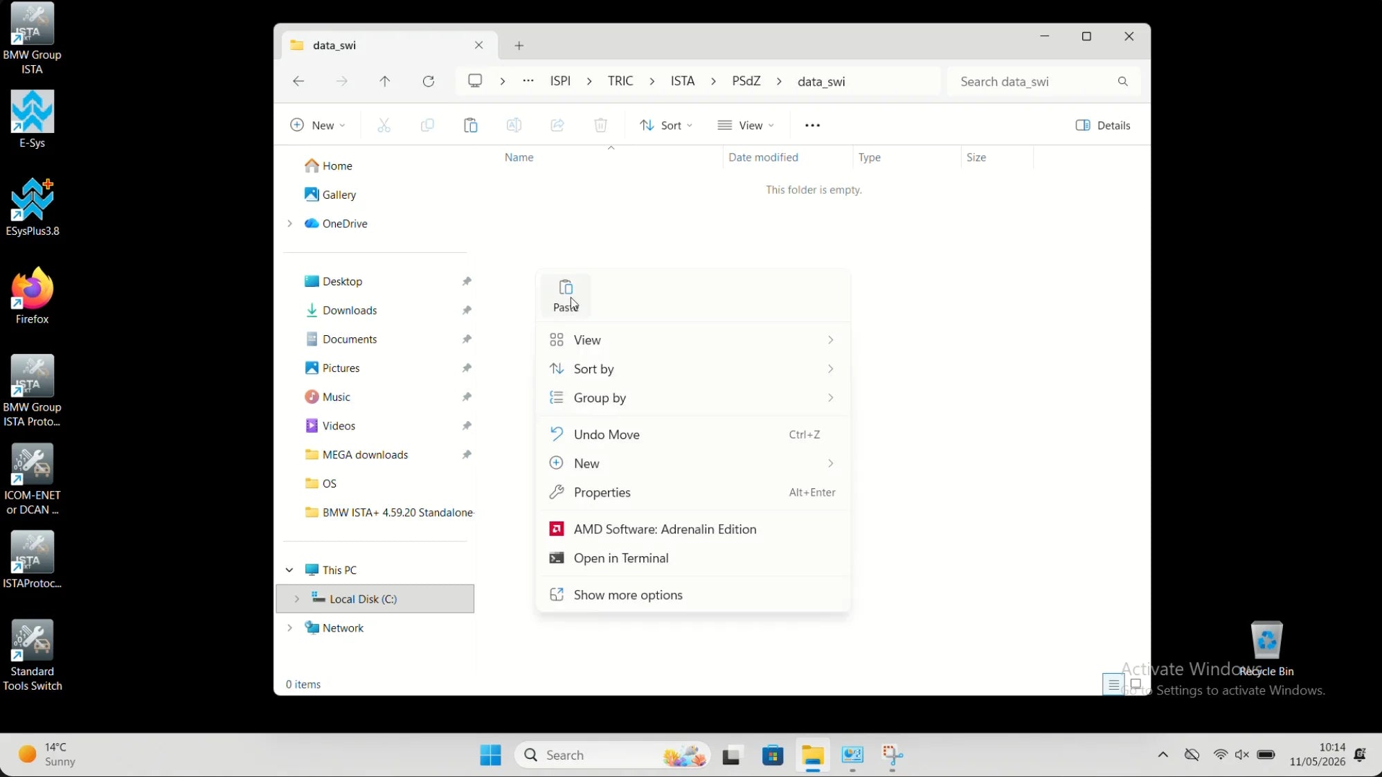The height and width of the screenshot is (777, 1382).
Task: Expand the Local Disk (C:) node
Action: [x=297, y=599]
